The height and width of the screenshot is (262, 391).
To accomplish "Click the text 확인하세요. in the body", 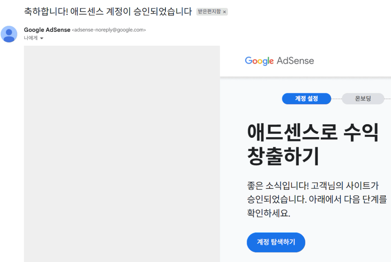I will [268, 213].
